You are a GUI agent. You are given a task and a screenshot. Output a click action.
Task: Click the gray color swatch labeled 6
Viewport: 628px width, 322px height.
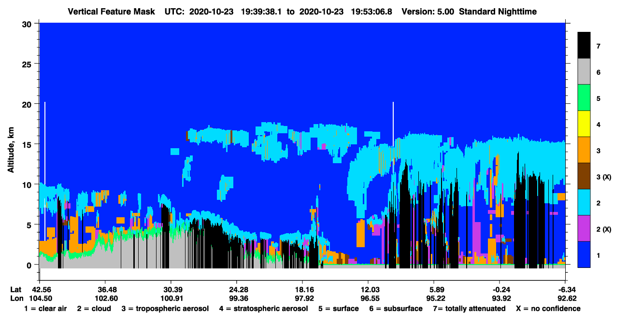(584, 72)
